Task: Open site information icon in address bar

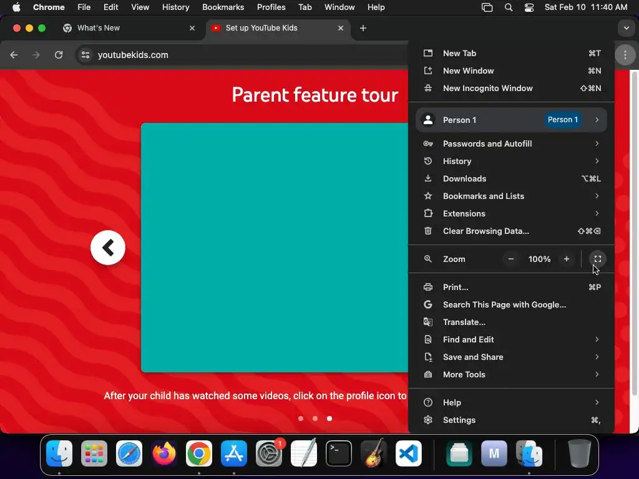Action: pyautogui.click(x=85, y=55)
